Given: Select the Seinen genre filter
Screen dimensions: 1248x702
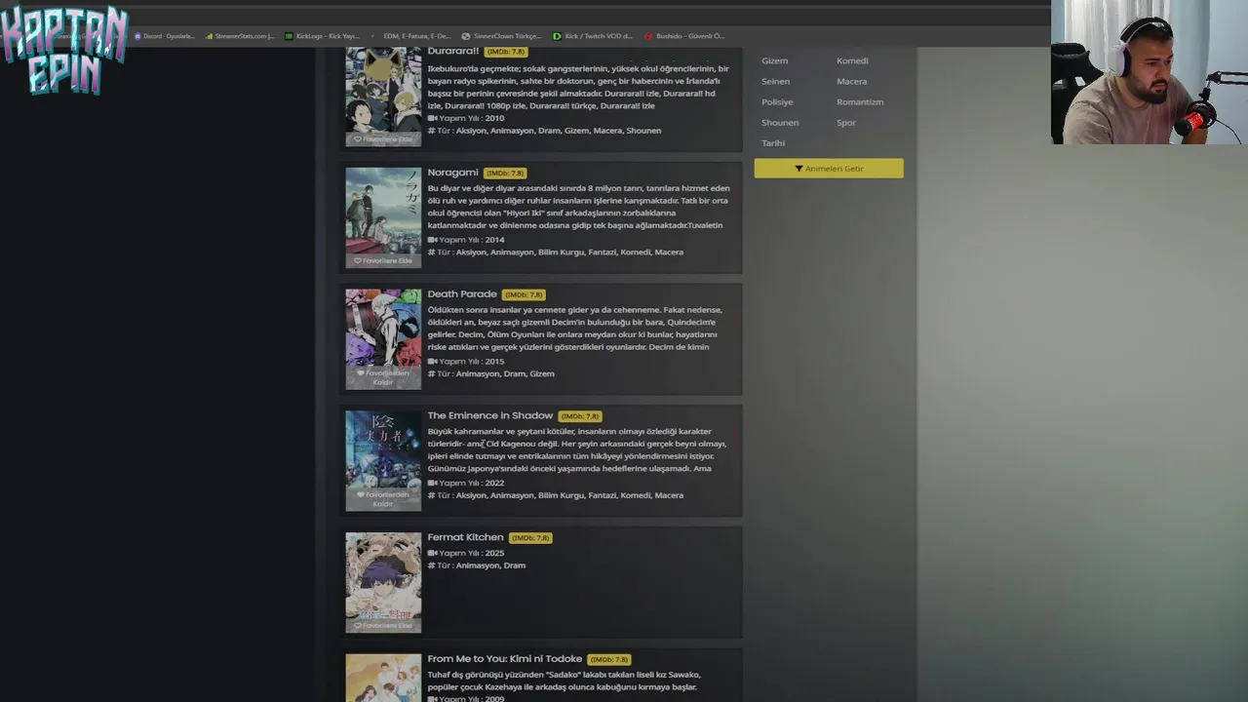Looking at the screenshot, I should [775, 81].
